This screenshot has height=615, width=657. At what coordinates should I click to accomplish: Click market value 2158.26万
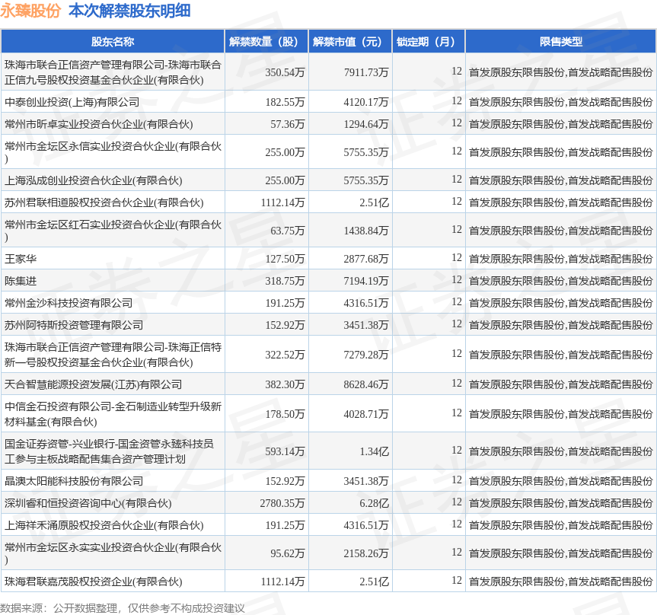366,554
